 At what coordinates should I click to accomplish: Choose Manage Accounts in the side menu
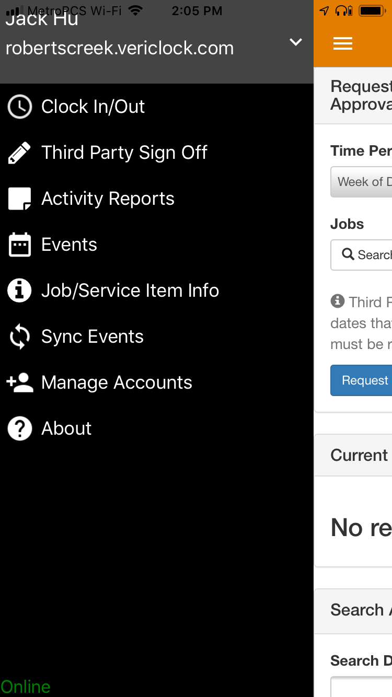coord(117,382)
